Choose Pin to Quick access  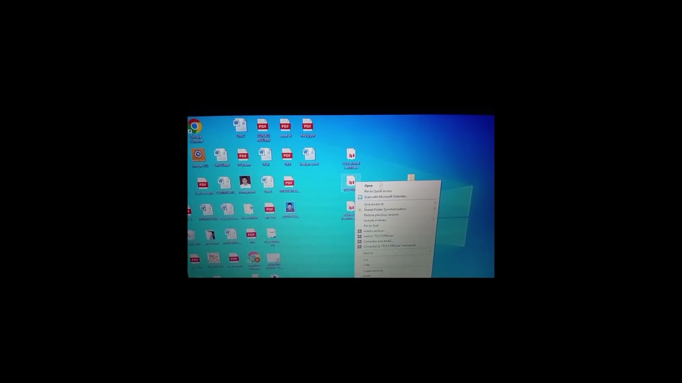coord(378,191)
